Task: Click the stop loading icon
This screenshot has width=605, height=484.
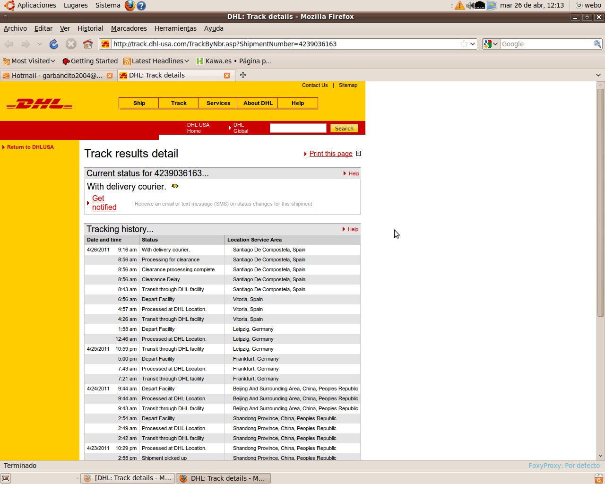Action: coord(71,44)
